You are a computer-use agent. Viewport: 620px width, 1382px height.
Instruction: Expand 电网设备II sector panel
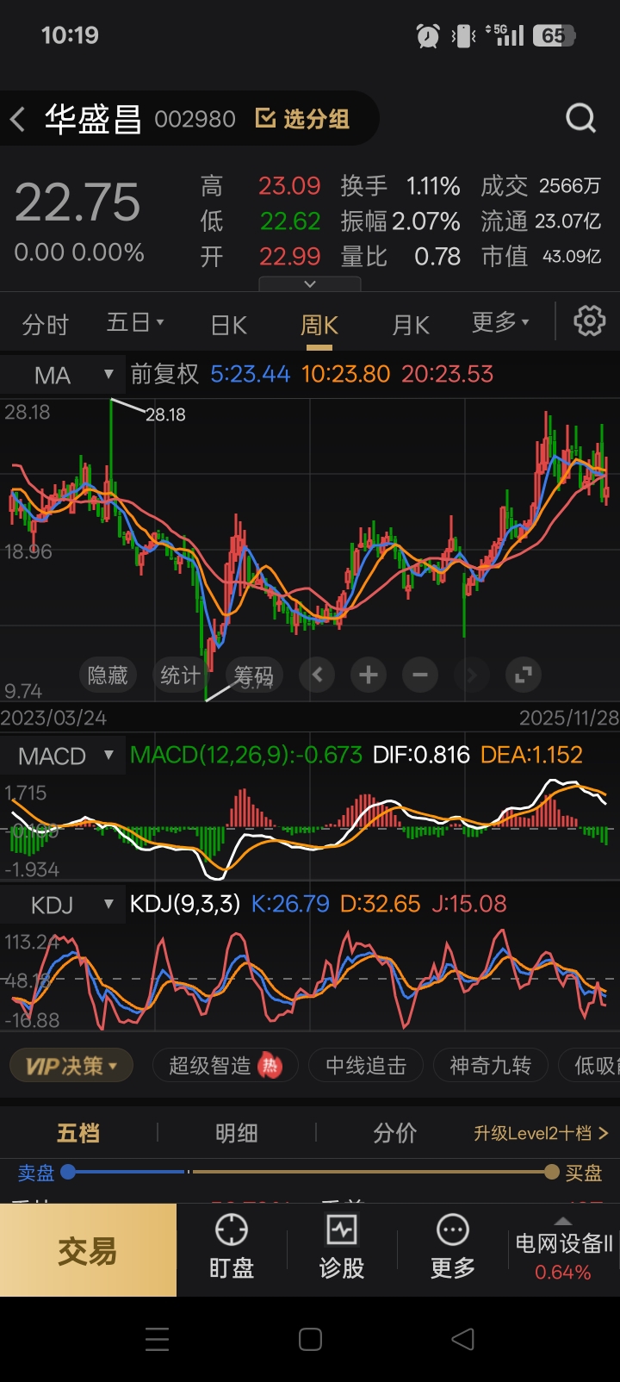pos(563,1249)
